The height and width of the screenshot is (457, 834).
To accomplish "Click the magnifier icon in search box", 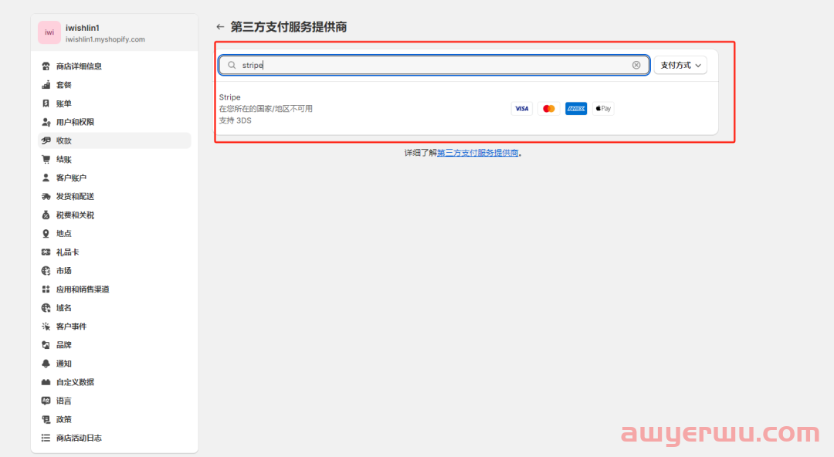I will (232, 65).
